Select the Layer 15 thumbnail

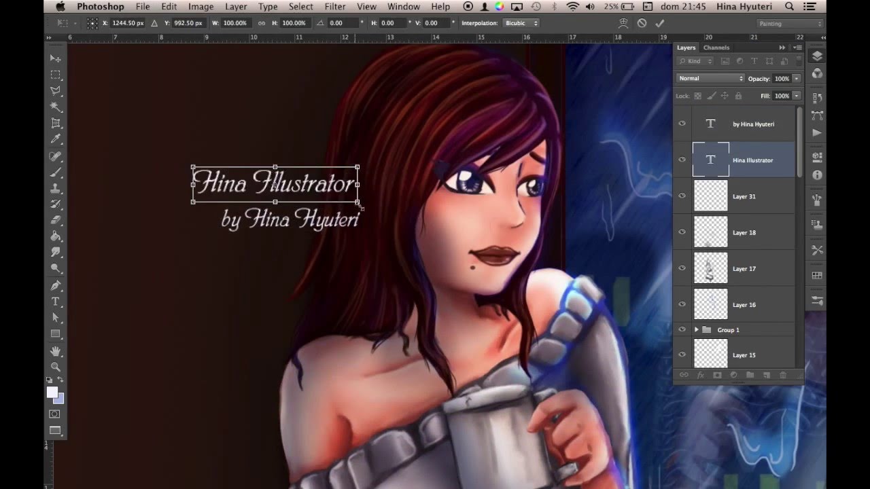(x=710, y=354)
